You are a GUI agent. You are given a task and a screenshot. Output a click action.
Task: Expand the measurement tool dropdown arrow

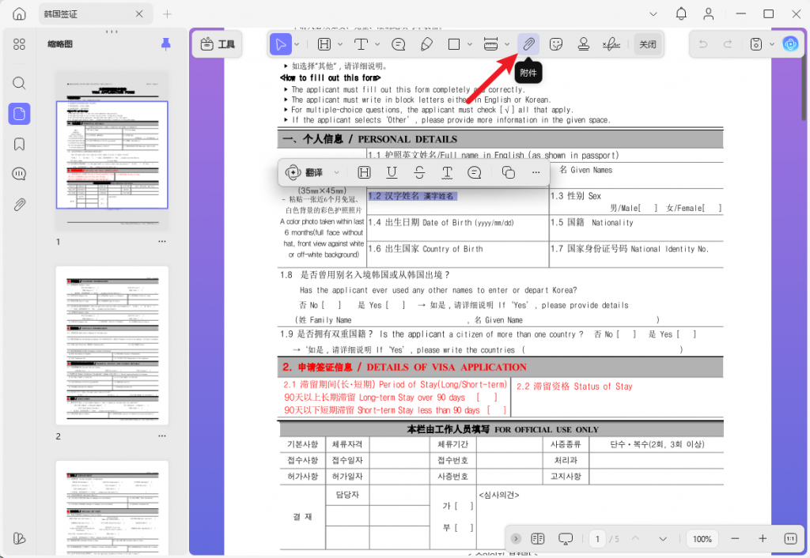click(x=507, y=44)
